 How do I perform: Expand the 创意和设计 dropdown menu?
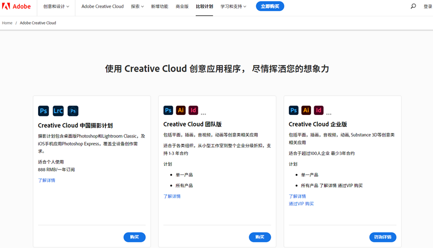click(x=56, y=6)
